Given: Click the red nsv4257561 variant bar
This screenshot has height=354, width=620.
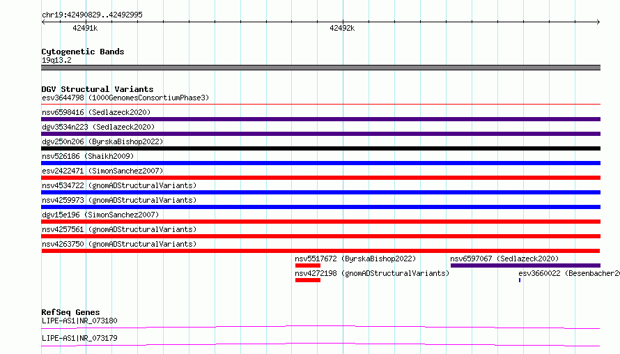Looking at the screenshot, I should [x=320, y=236].
